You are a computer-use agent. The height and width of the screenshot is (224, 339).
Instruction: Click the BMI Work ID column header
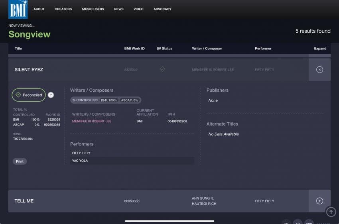134,48
